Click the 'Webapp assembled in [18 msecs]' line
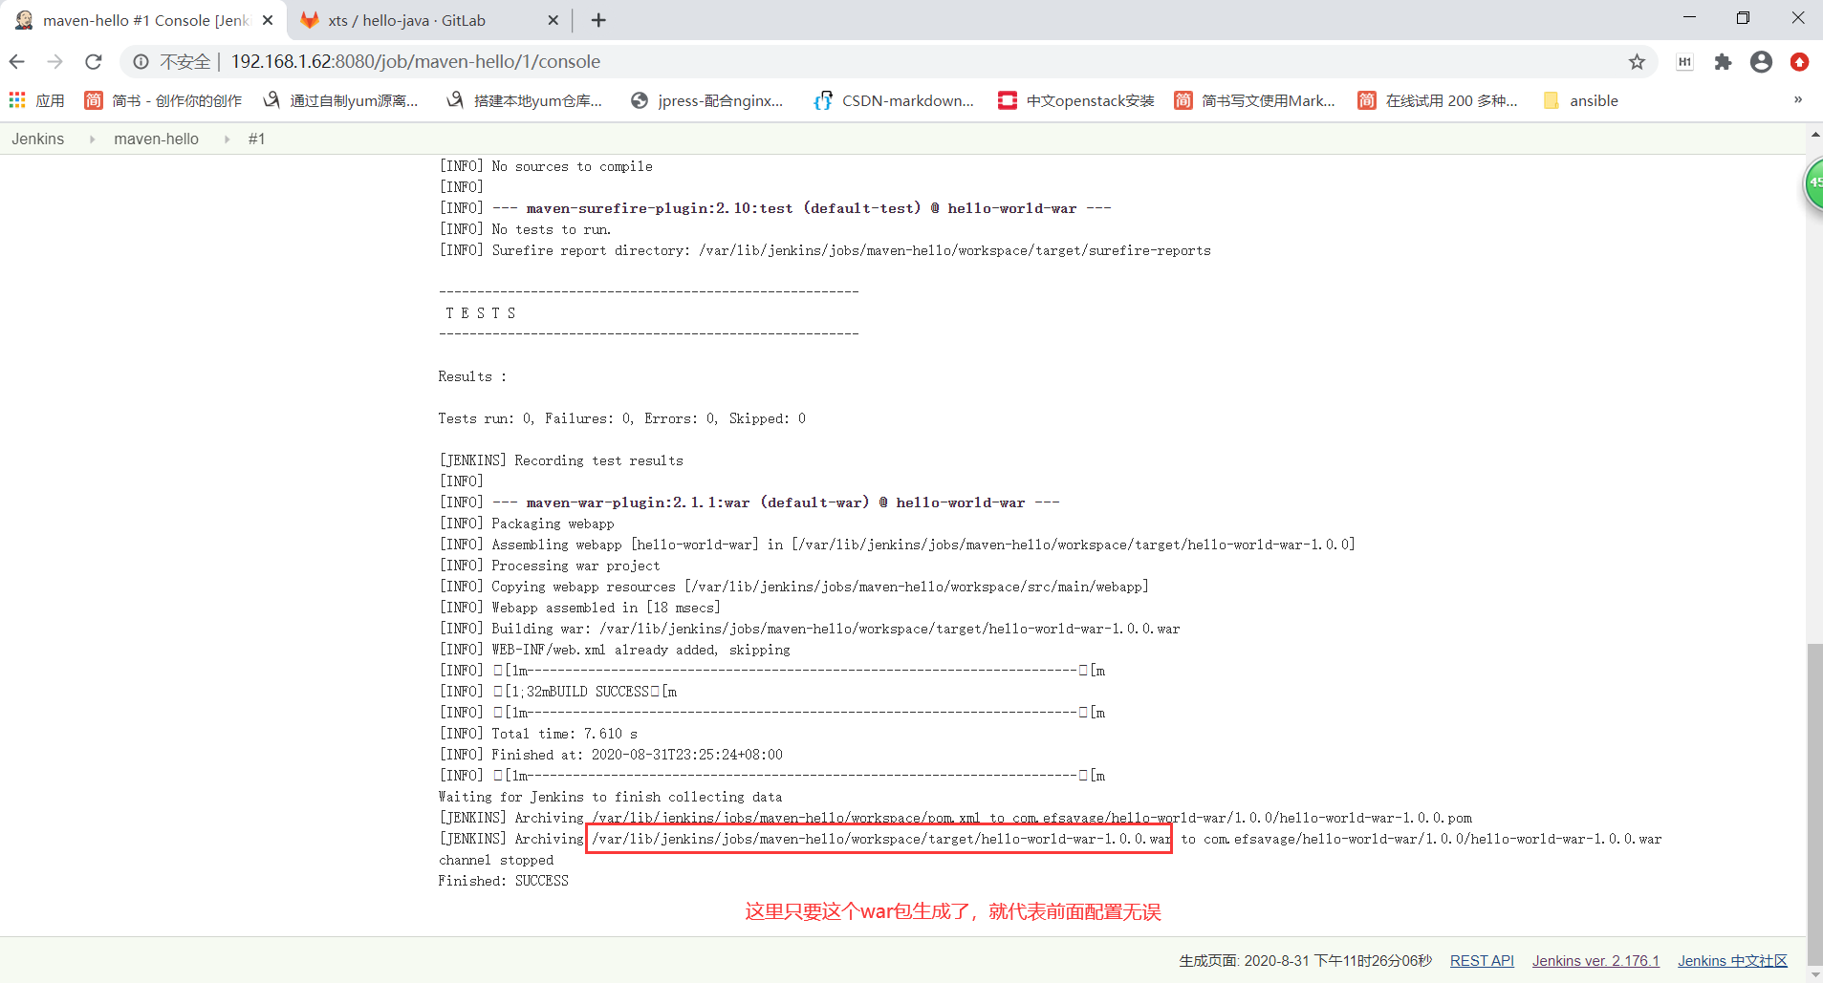 (580, 608)
